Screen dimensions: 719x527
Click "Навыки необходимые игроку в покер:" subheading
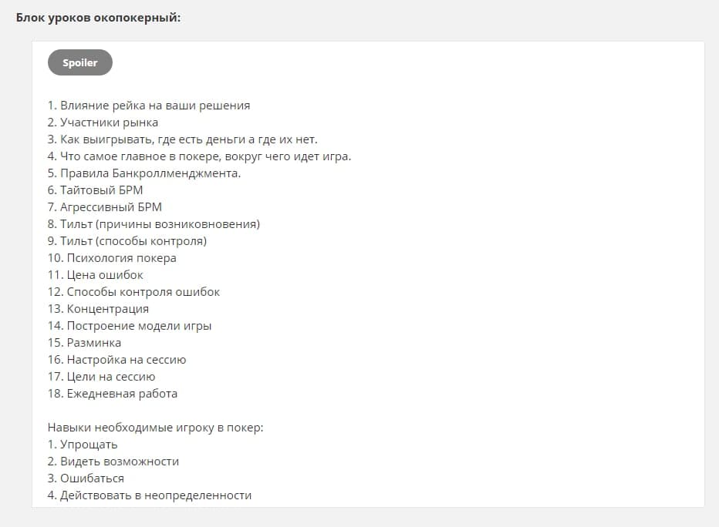point(156,428)
